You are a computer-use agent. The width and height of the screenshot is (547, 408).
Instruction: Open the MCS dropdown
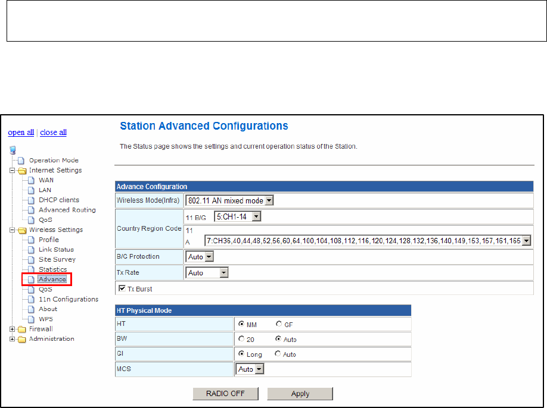pyautogui.click(x=250, y=369)
